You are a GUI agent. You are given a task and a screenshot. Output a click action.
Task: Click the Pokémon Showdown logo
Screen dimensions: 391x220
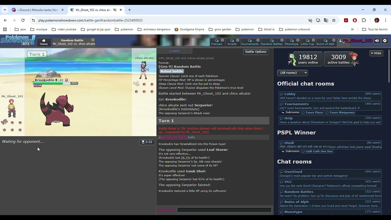click(x=18, y=40)
